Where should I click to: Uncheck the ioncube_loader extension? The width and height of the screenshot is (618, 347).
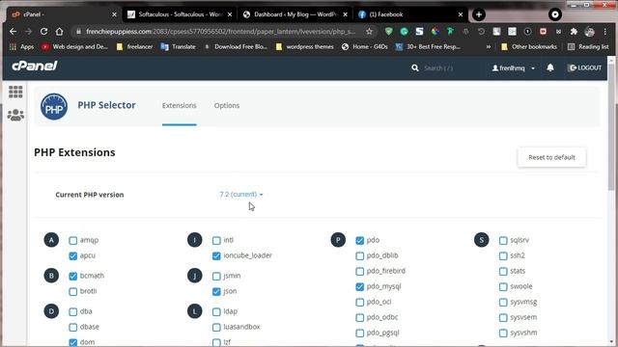216,256
